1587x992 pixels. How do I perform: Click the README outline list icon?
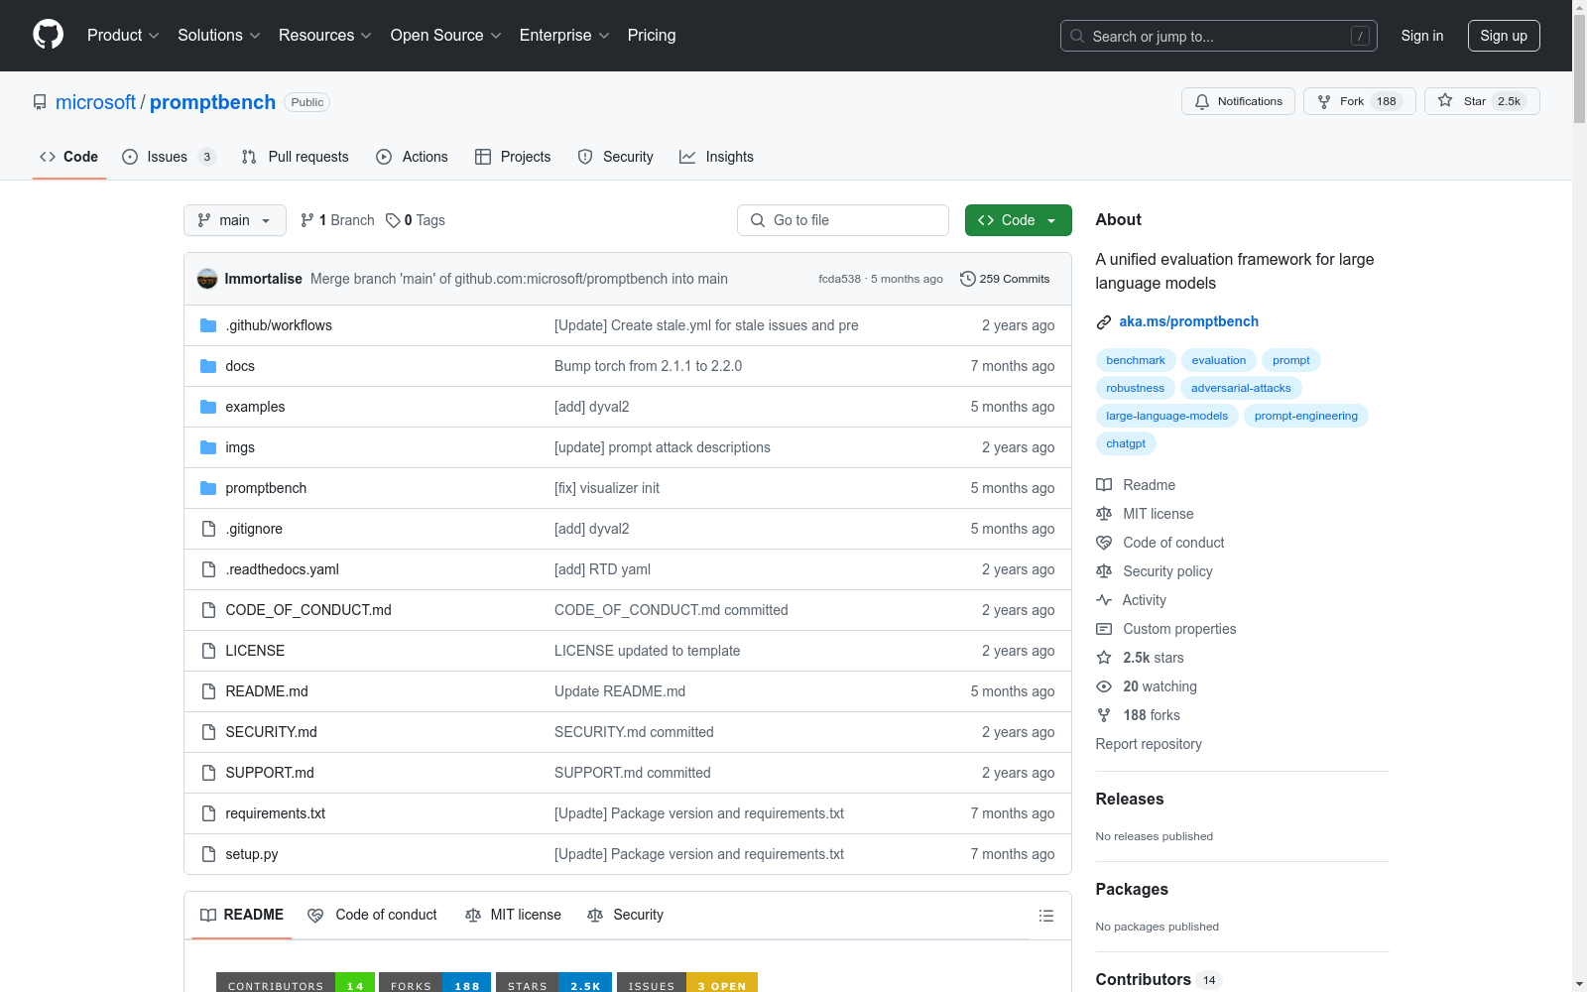[1046, 916]
